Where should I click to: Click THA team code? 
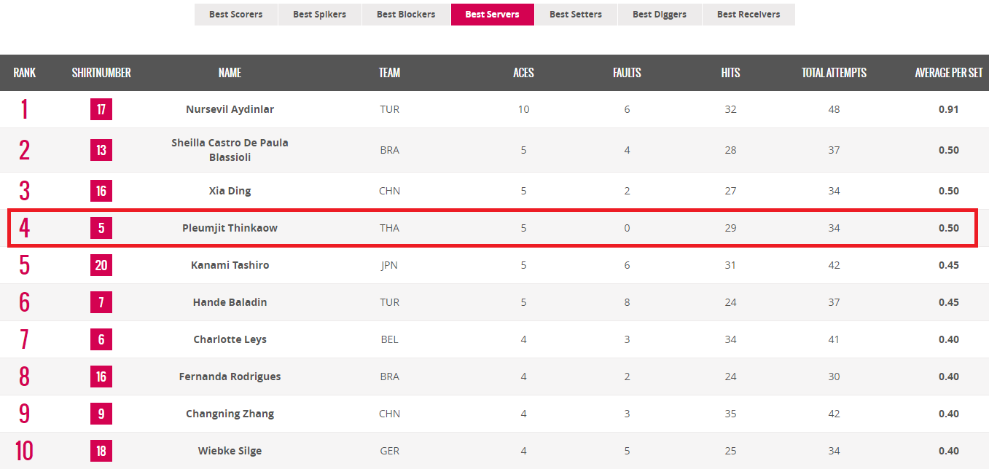pyautogui.click(x=390, y=228)
